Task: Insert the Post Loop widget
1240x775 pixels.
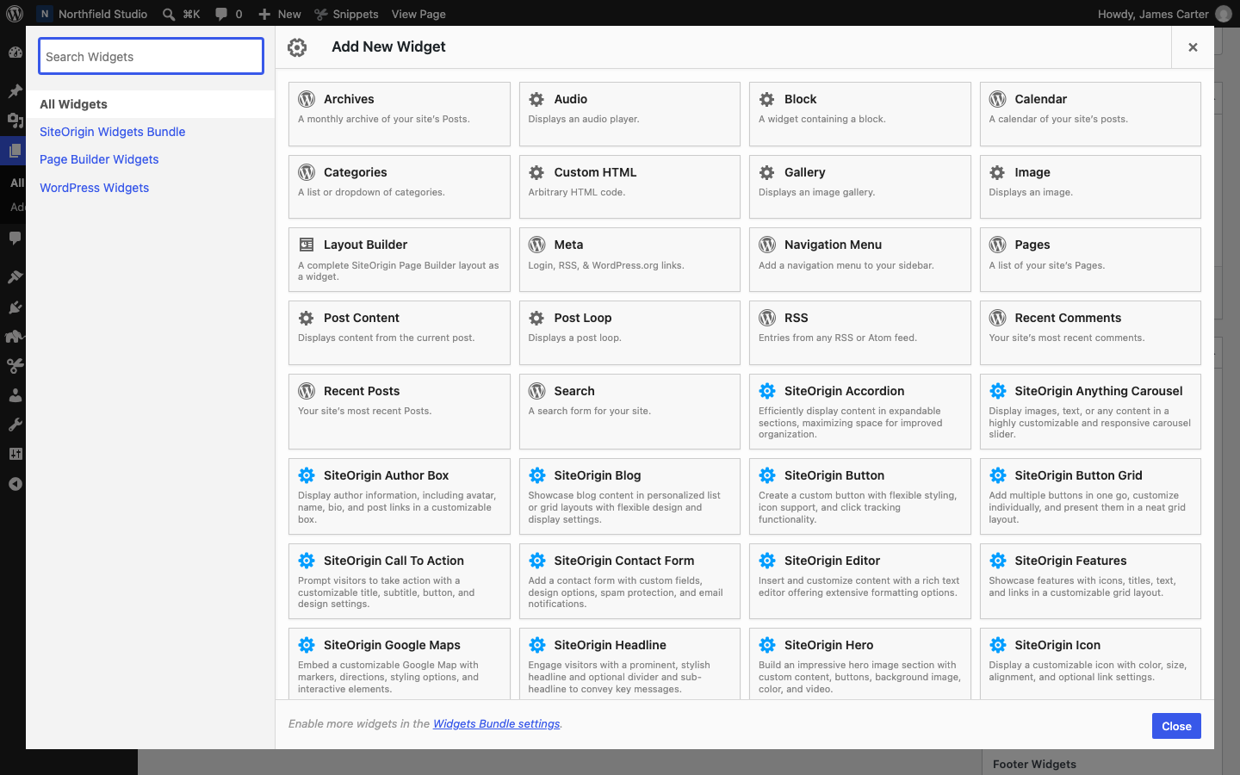Action: [629, 332]
